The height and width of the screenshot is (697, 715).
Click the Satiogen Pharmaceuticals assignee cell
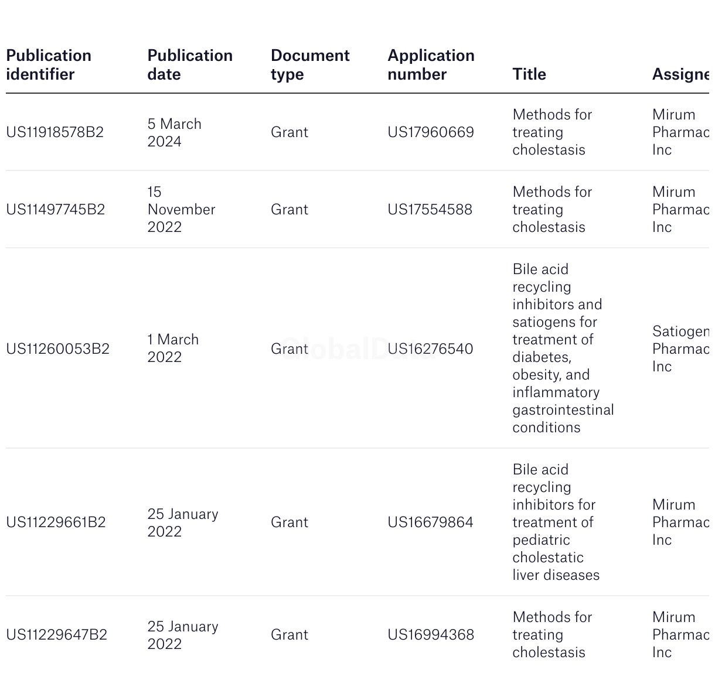[680, 349]
